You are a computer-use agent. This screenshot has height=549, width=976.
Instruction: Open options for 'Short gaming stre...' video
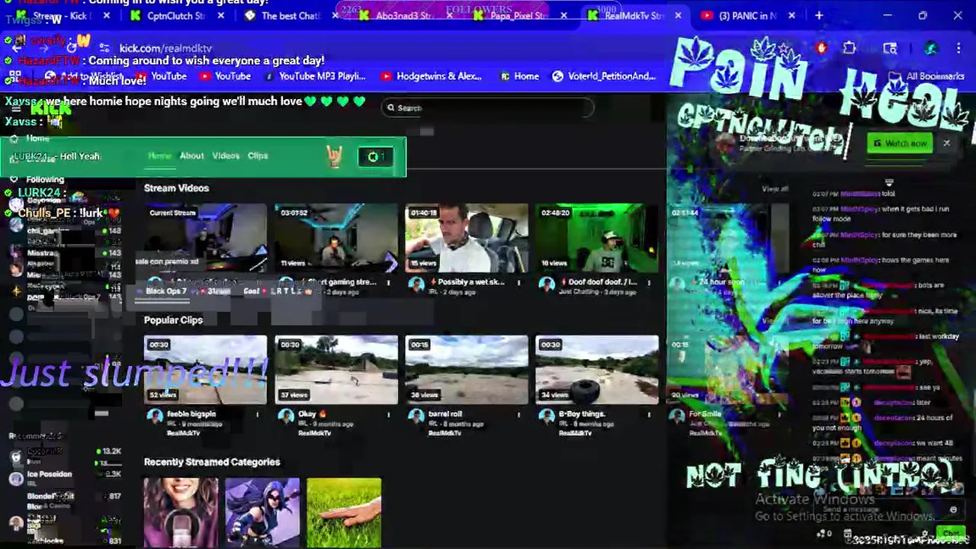(x=388, y=282)
